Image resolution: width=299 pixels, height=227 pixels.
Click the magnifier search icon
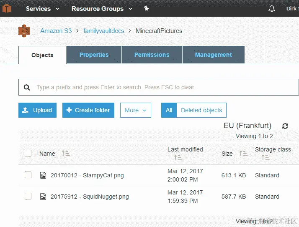click(27, 87)
